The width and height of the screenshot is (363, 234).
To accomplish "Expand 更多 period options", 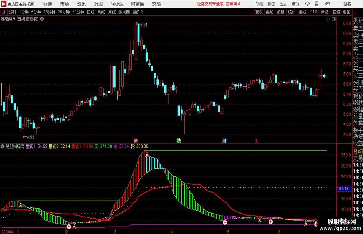I will pos(138,12).
